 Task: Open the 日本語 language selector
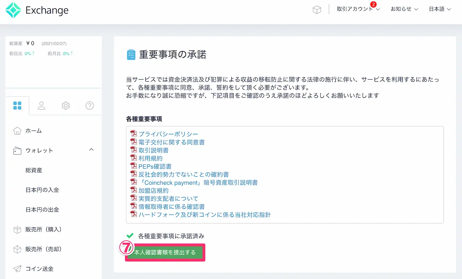(440, 9)
